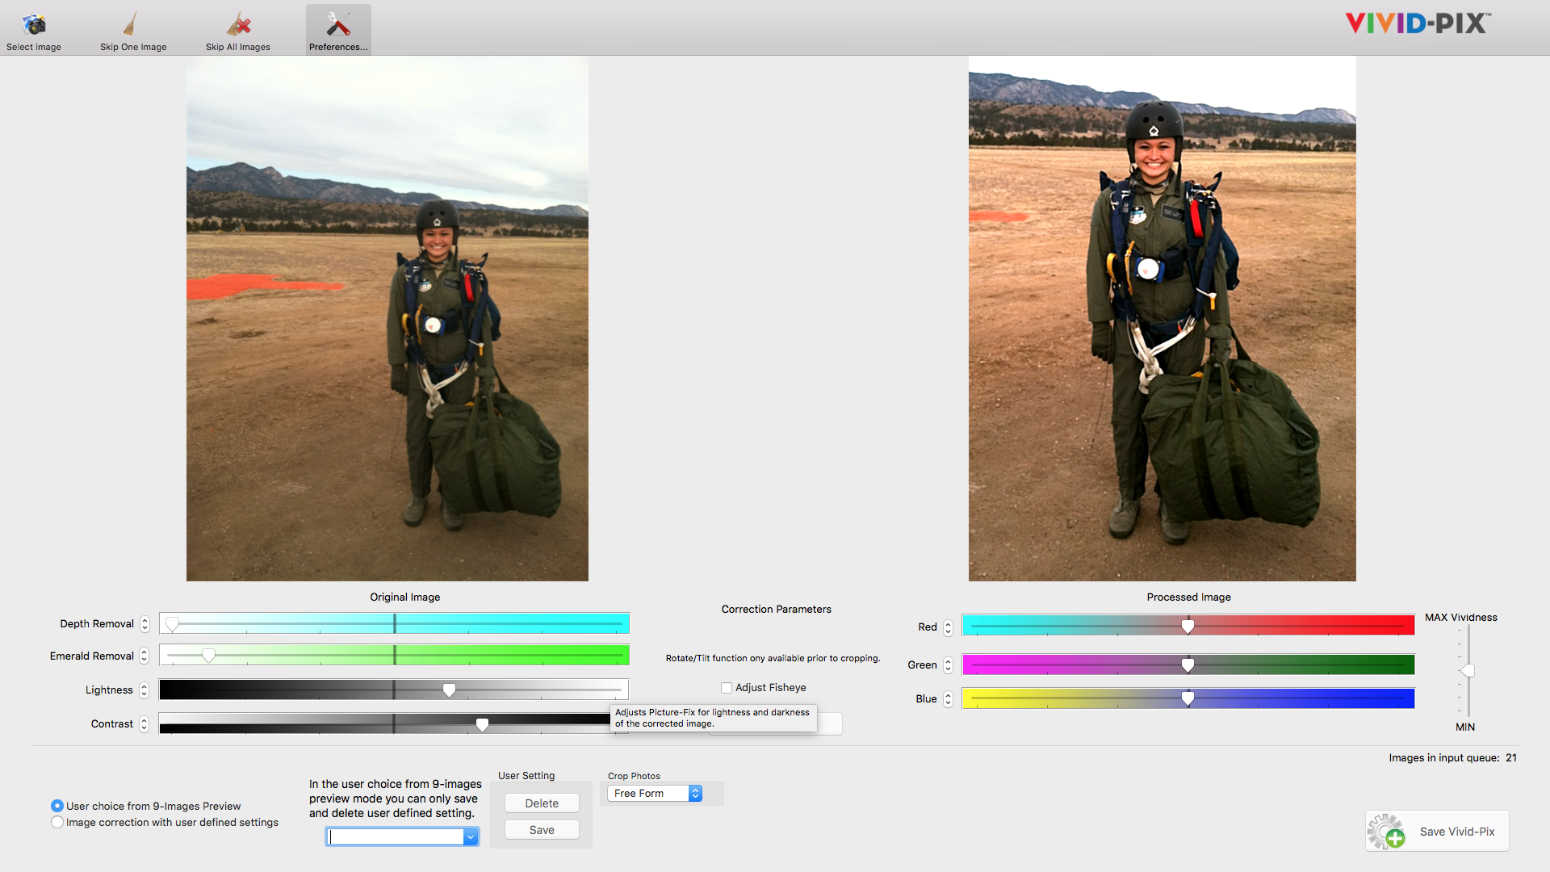Click the Depth Removal stepper arrows
The image size is (1550, 872).
145,624
